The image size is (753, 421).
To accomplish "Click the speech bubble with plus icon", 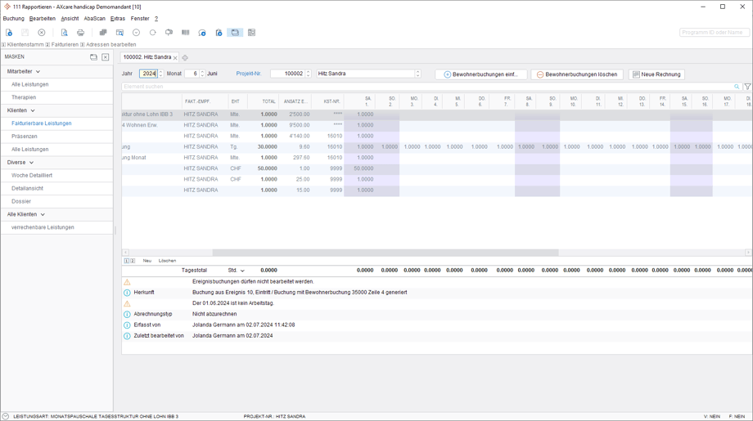I will click(202, 33).
